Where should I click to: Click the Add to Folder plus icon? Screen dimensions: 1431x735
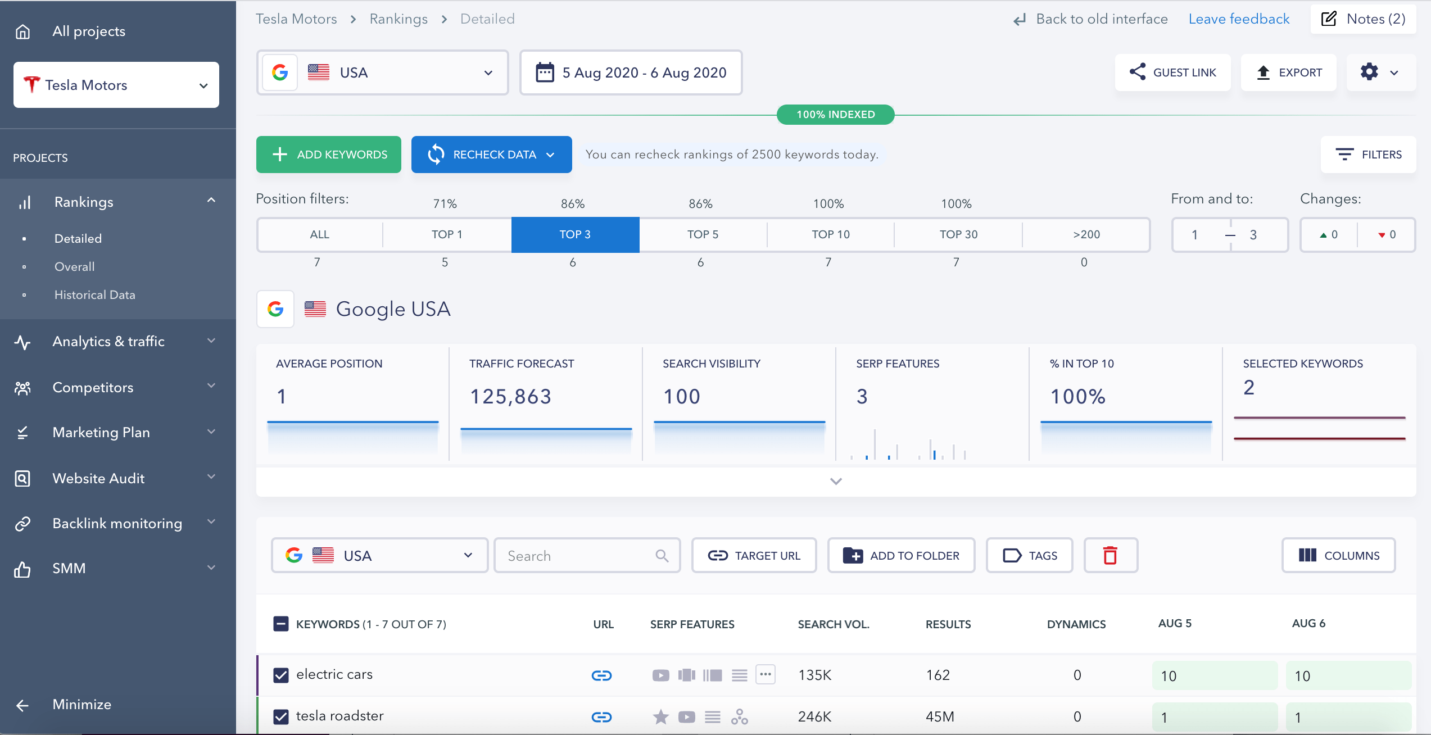(854, 555)
